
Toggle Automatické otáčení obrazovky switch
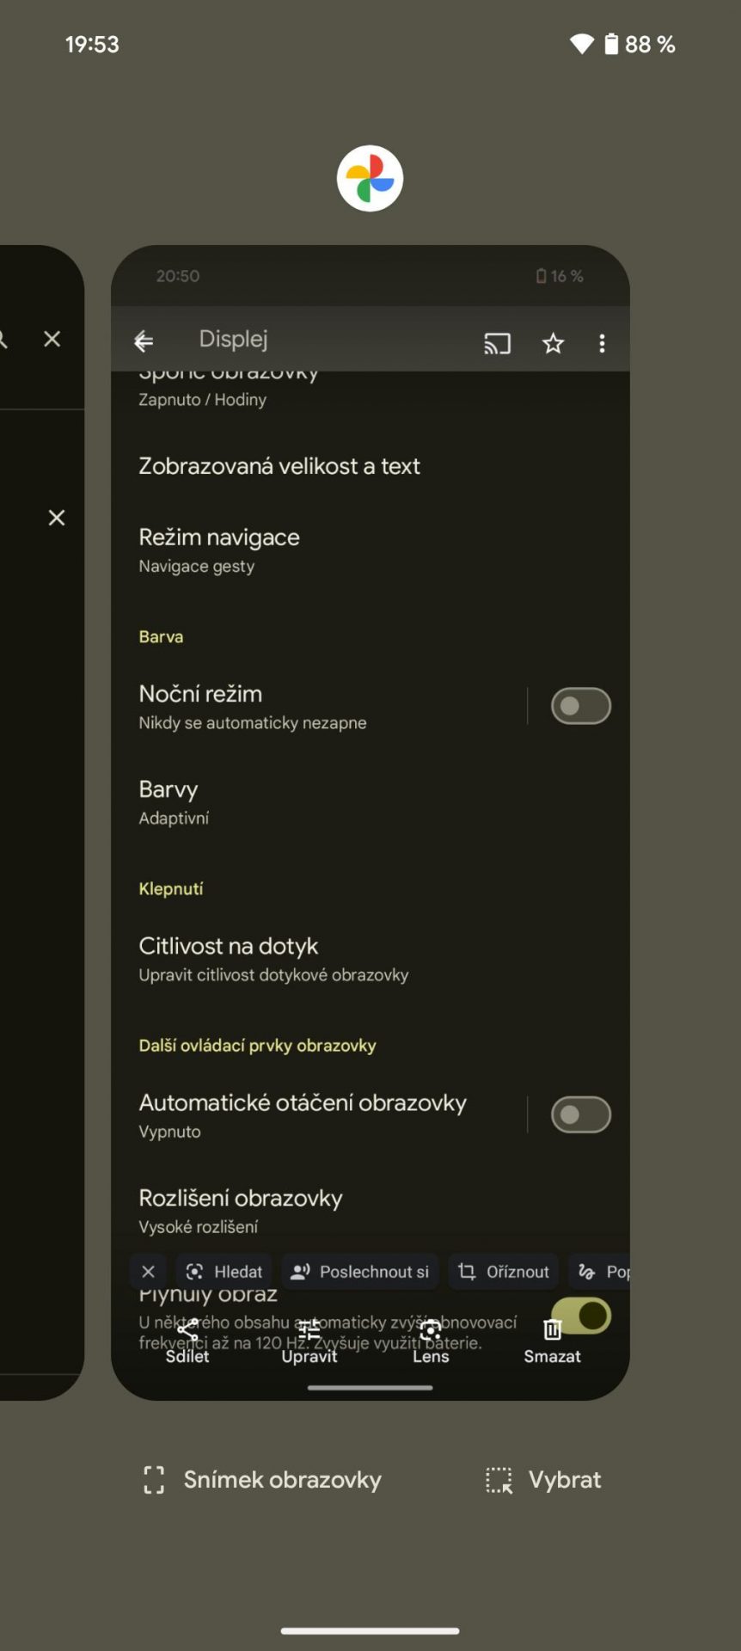pyautogui.click(x=581, y=1115)
